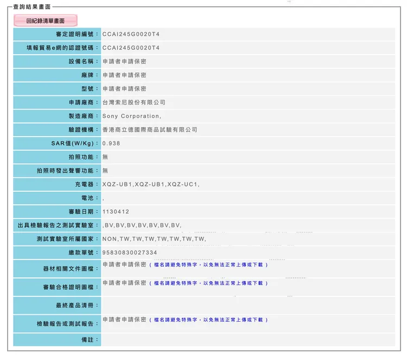
Task: Click the 填報貿易e網的認證號碼 value
Action: pos(131,48)
